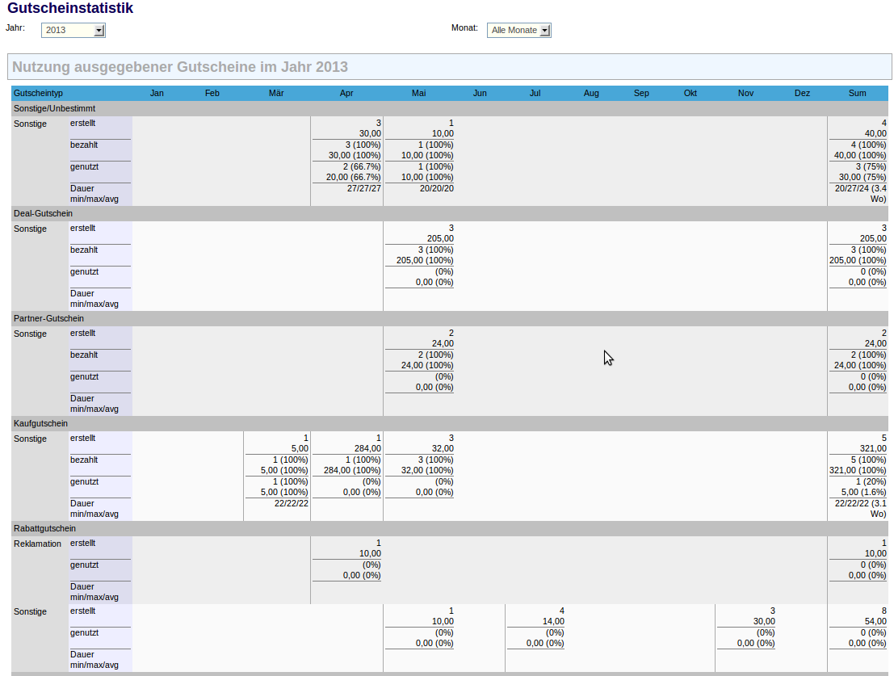
Task: Click the Partner-Gutschein section header
Action: 48,318
